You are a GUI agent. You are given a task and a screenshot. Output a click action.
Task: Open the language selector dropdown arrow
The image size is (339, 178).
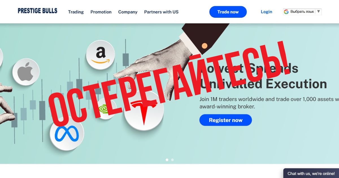[318, 12]
